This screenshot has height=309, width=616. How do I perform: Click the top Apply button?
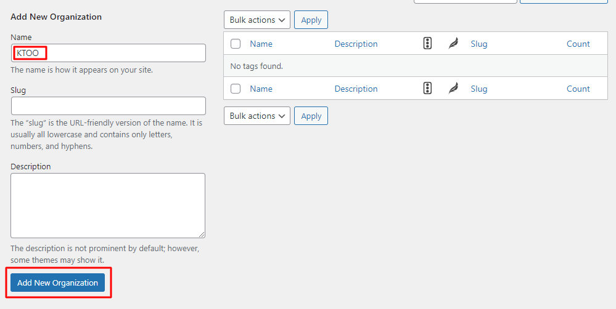(311, 20)
